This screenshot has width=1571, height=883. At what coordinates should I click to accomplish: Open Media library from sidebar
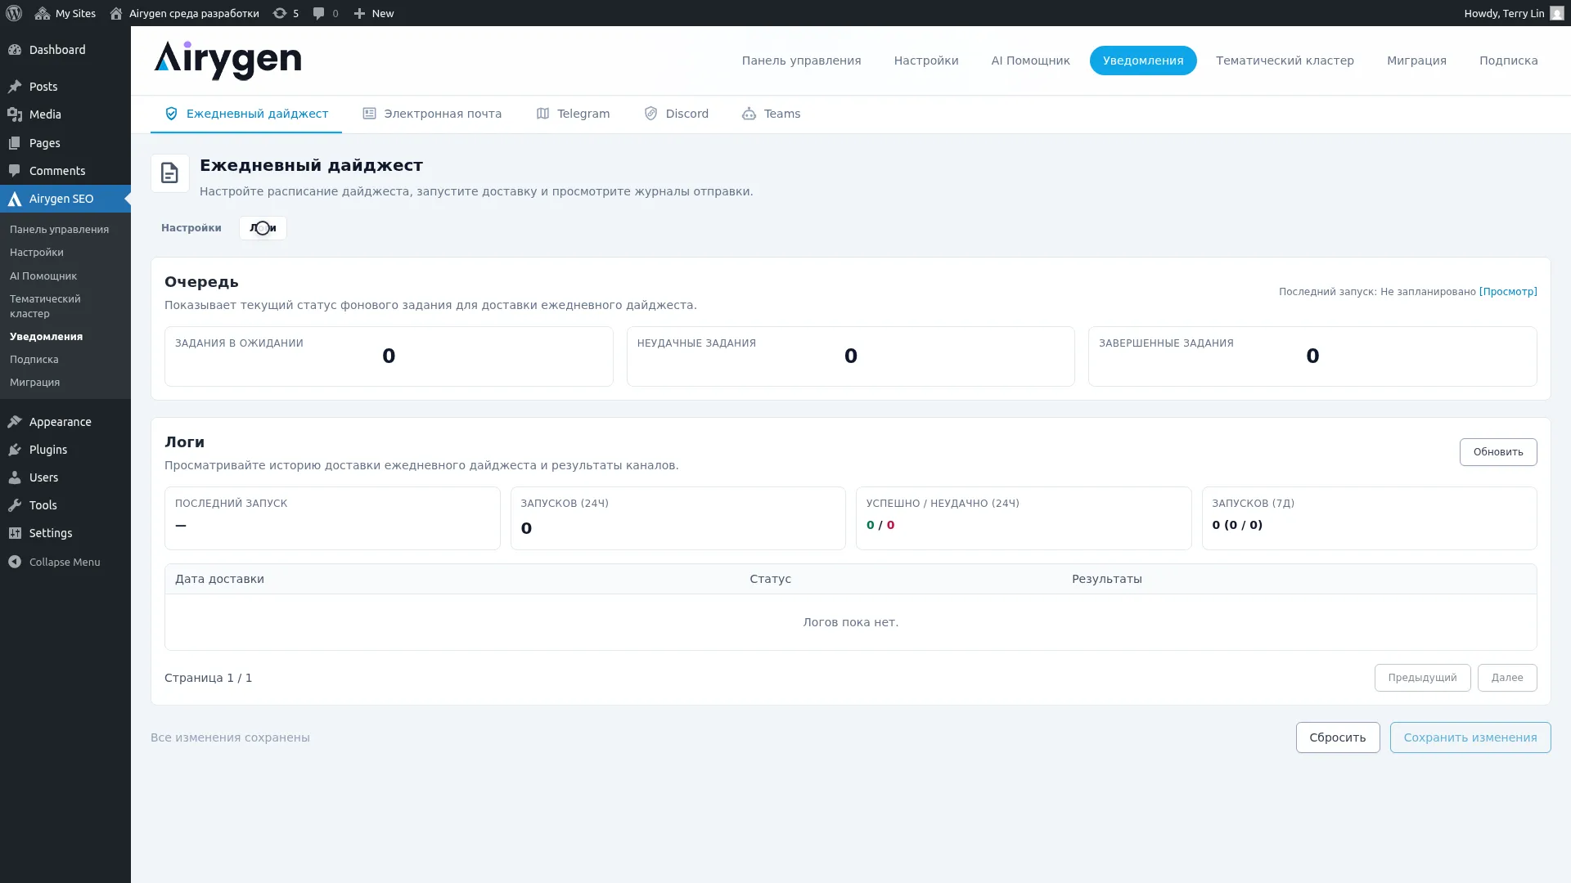[45, 114]
